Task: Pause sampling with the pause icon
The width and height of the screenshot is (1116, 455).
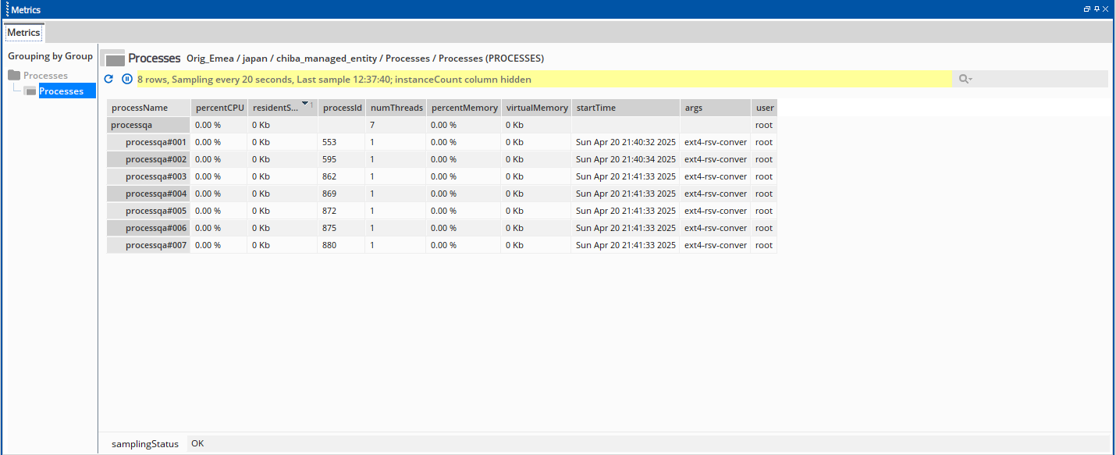Action: (x=127, y=79)
